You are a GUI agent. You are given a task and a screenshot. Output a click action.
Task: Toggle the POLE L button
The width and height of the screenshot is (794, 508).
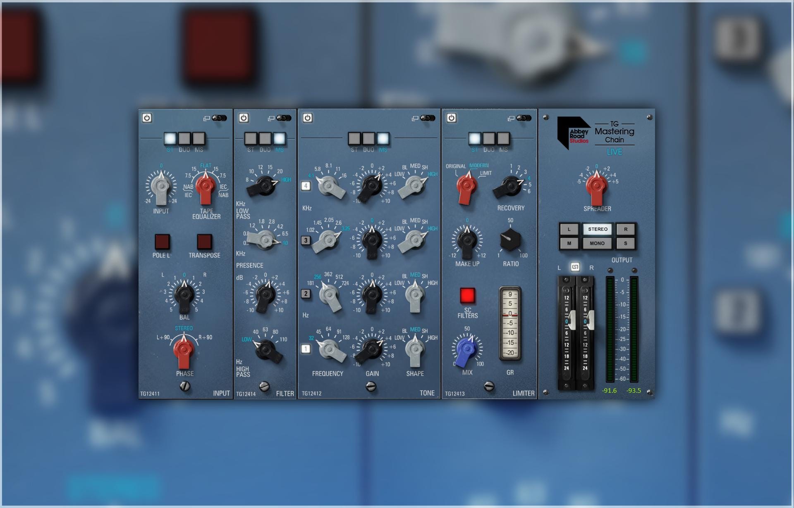point(162,242)
